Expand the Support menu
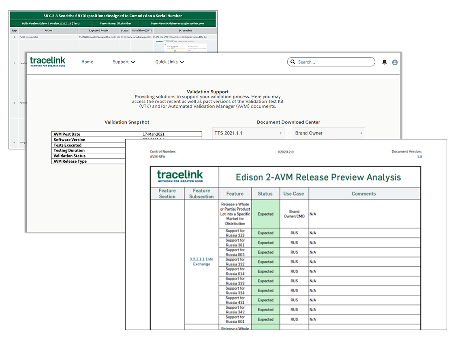This screenshot has width=459, height=337. pos(124,62)
